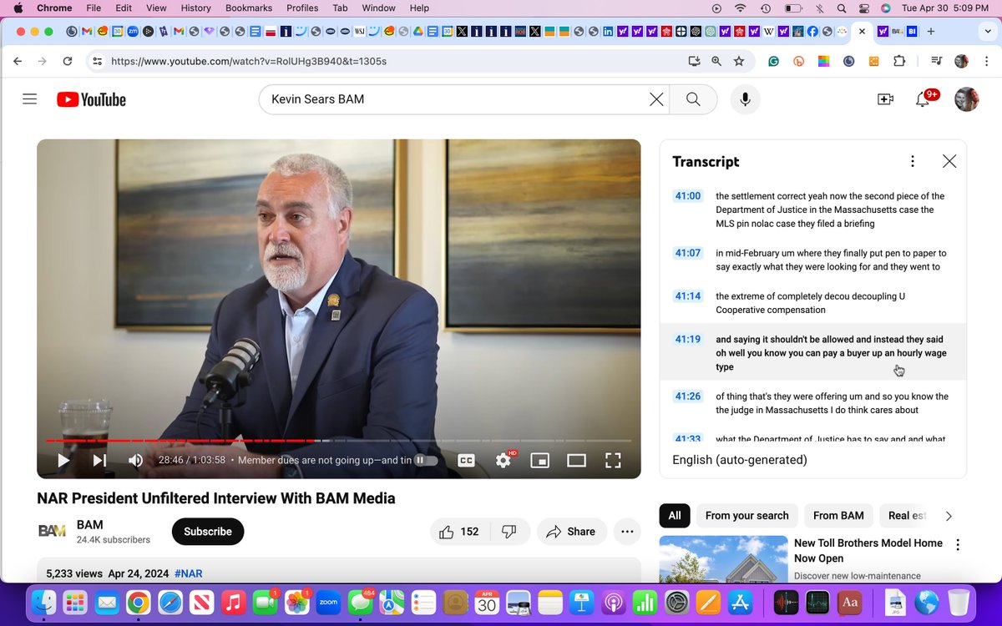View site information icon
Screen dimensions: 1002x626
click(x=97, y=61)
